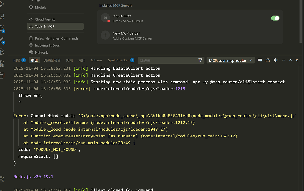Click the plus icon for New MCP Server

105,35
